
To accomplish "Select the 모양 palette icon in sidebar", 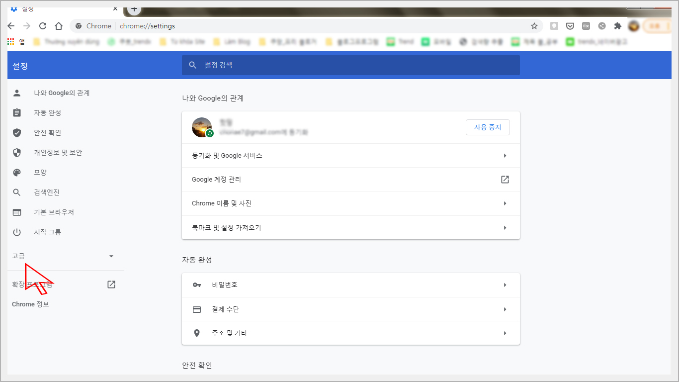I will point(17,173).
